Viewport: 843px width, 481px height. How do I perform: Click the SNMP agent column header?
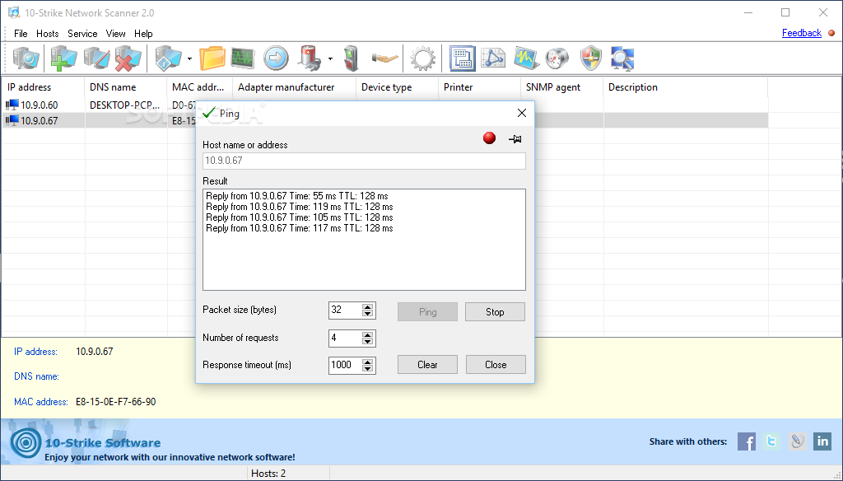point(561,87)
